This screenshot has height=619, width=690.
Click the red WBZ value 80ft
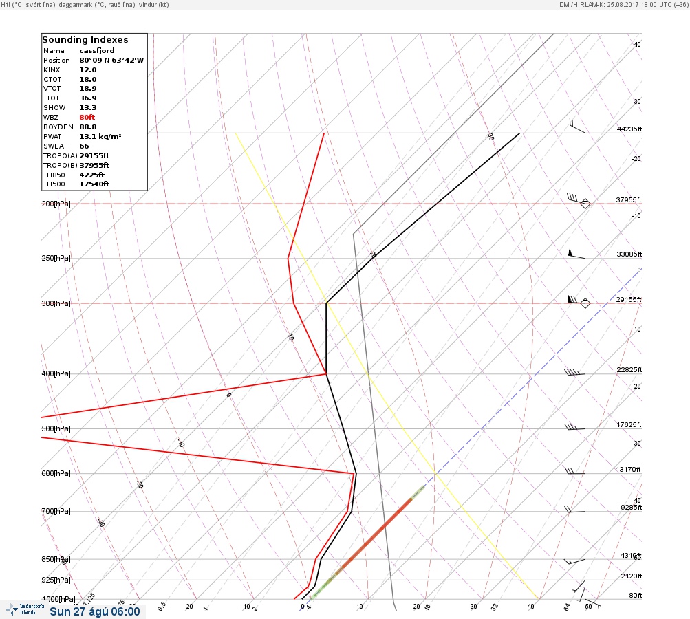tap(87, 118)
